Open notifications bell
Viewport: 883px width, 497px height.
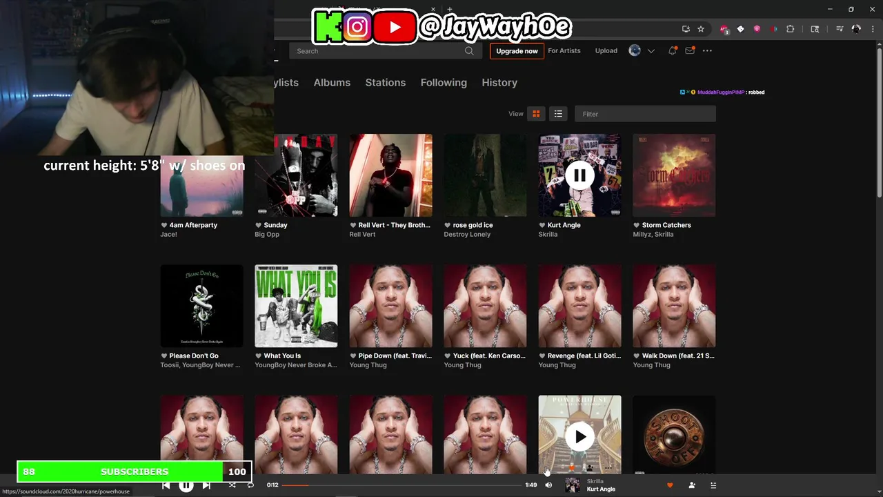pyautogui.click(x=672, y=50)
